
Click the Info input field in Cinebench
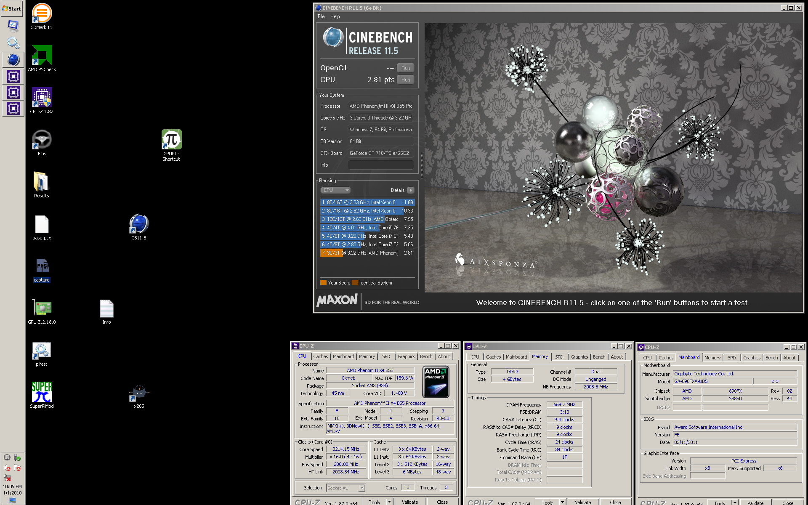(380, 165)
